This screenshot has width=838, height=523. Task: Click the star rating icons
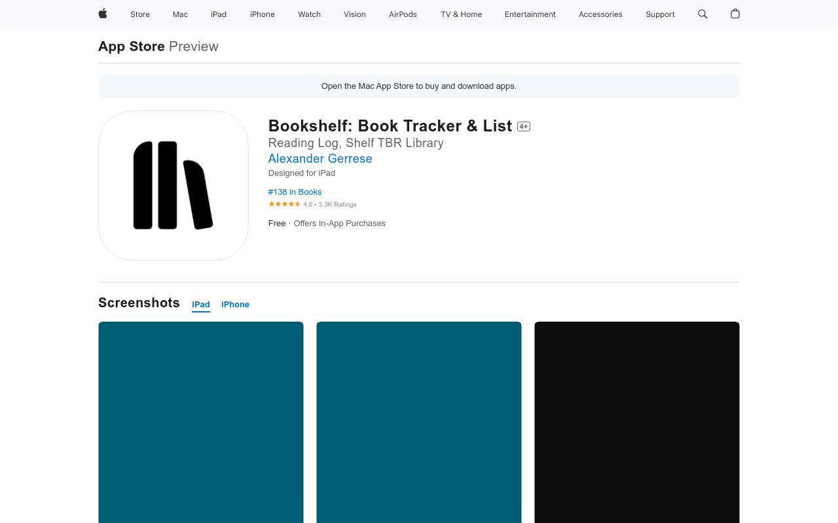point(284,204)
